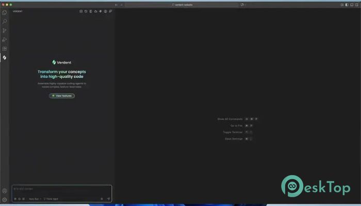Toggle the bottom panel layout icon

(x=352, y=5)
